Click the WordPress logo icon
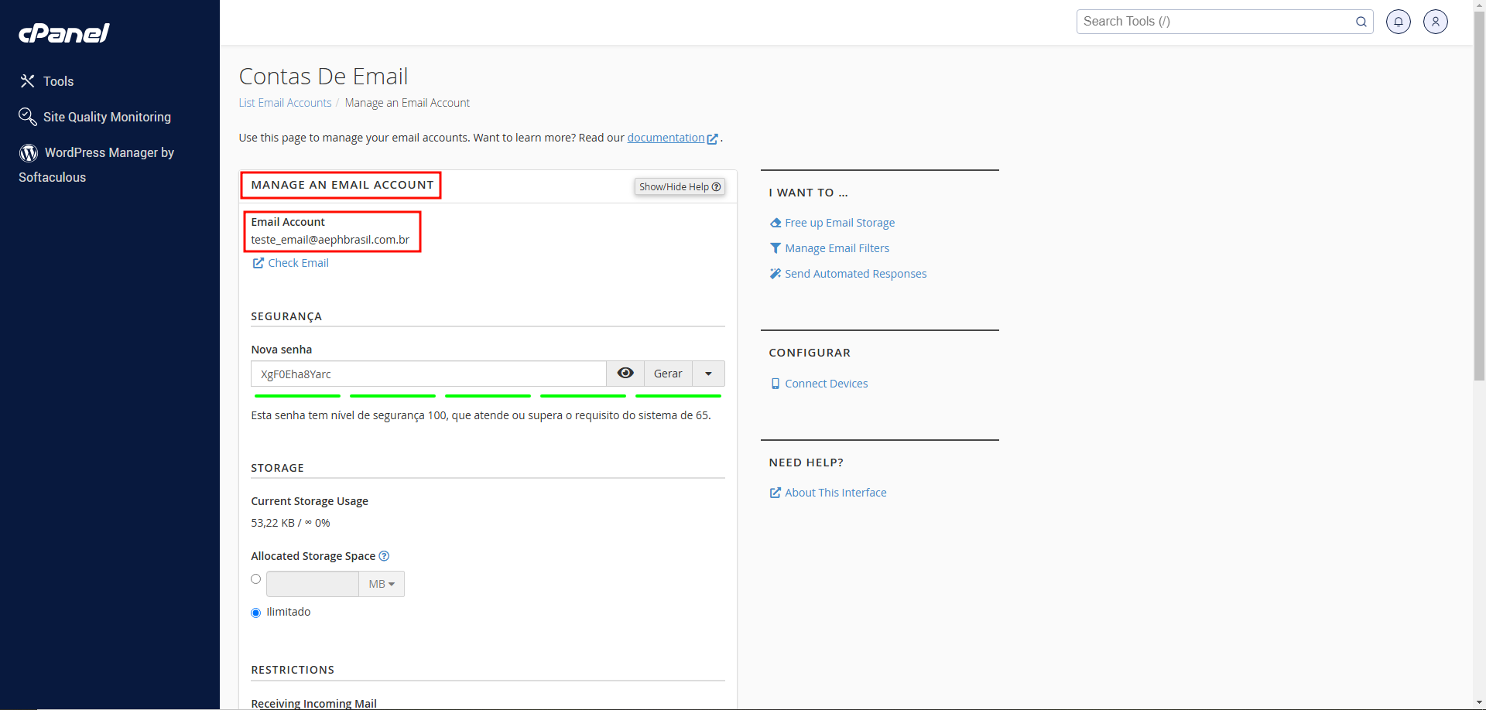Screen dimensions: 1486x710 point(29,153)
